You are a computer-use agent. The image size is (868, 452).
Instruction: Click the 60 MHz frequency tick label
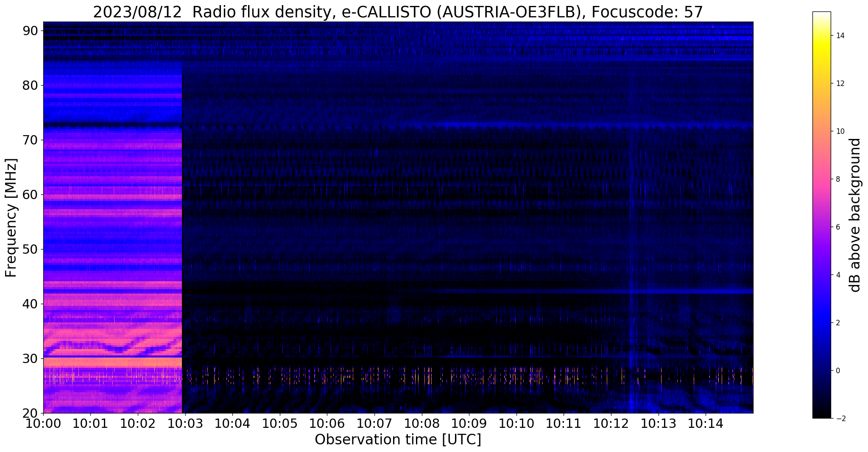30,194
